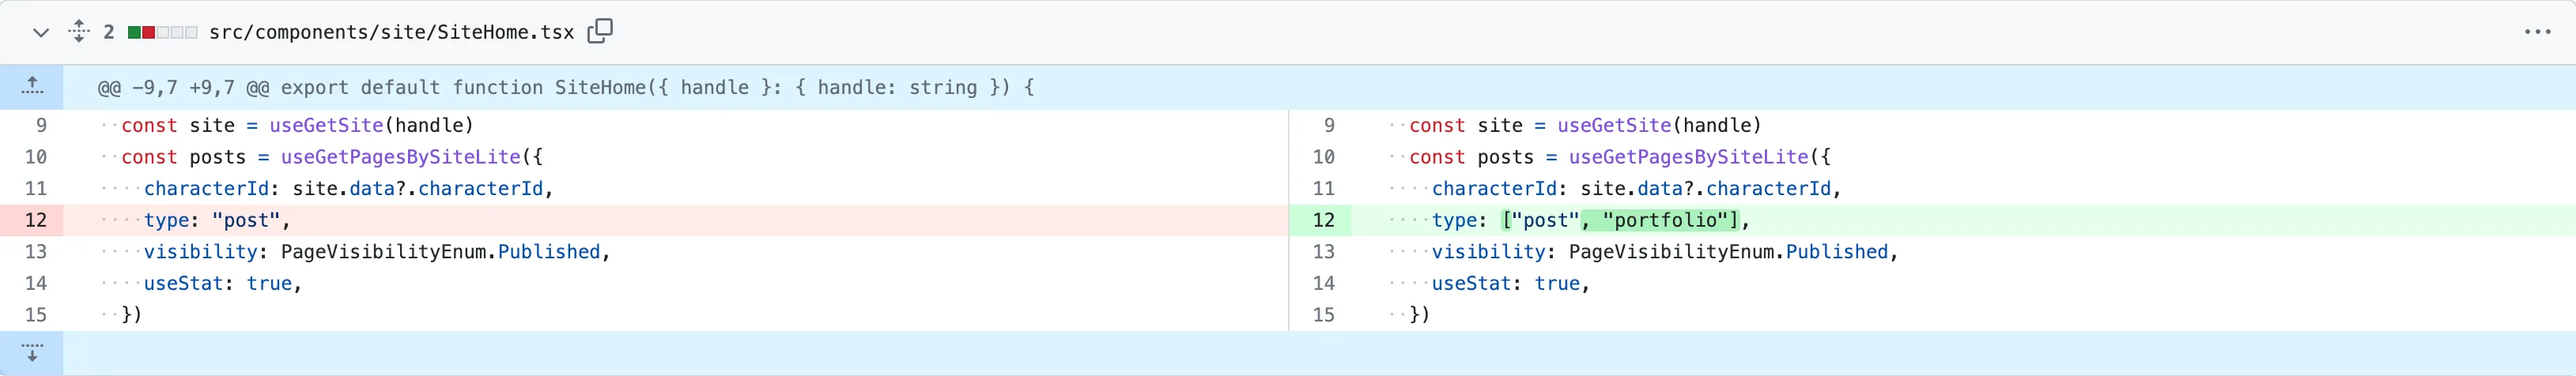Click the expand all lines icon
Image resolution: width=2576 pixels, height=376 pixels.
coord(79,32)
